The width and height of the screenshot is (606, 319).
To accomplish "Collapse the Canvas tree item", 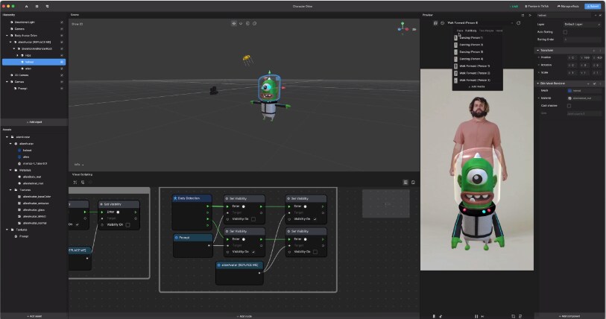I will point(7,81).
